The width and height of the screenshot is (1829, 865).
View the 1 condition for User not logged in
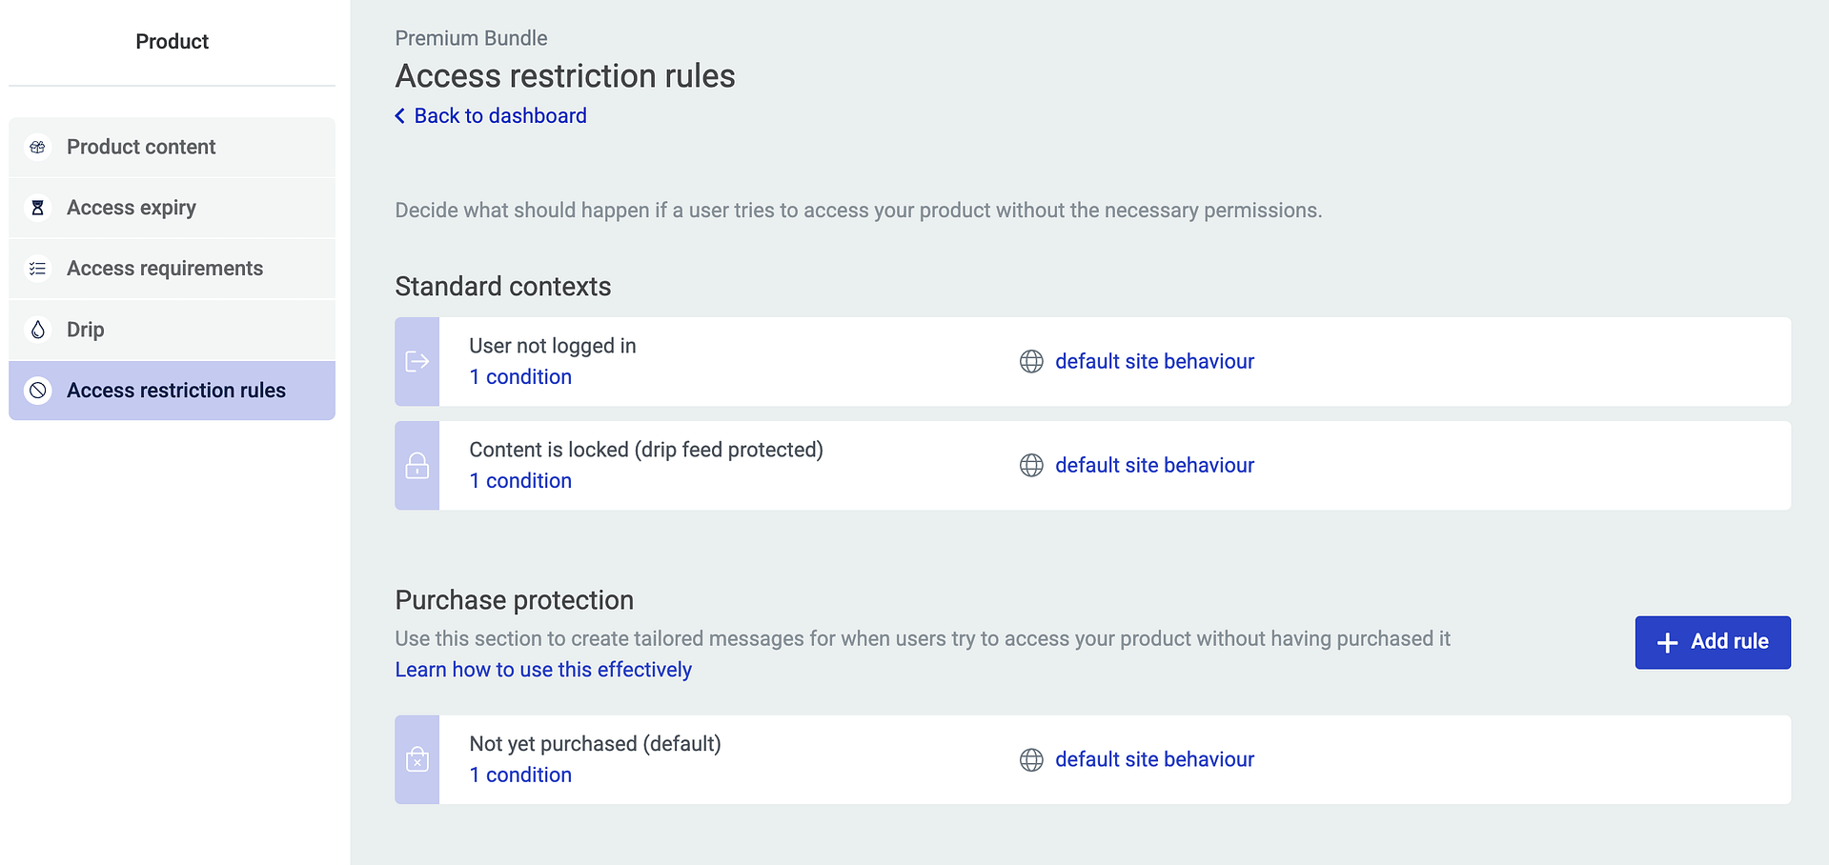(x=520, y=376)
